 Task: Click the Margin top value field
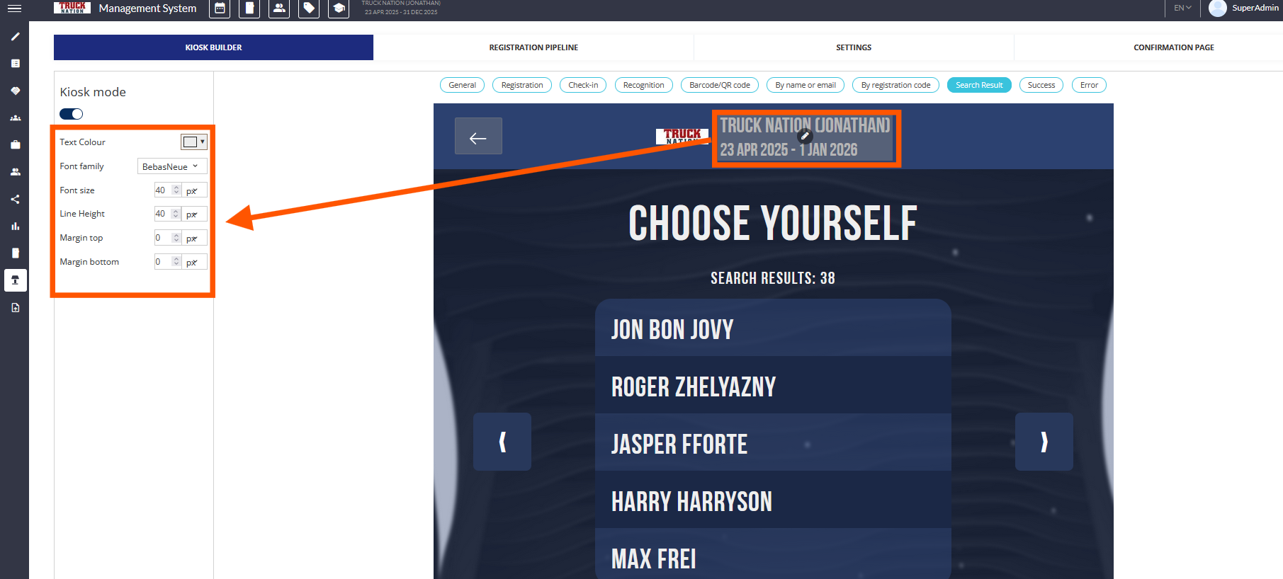click(x=163, y=238)
